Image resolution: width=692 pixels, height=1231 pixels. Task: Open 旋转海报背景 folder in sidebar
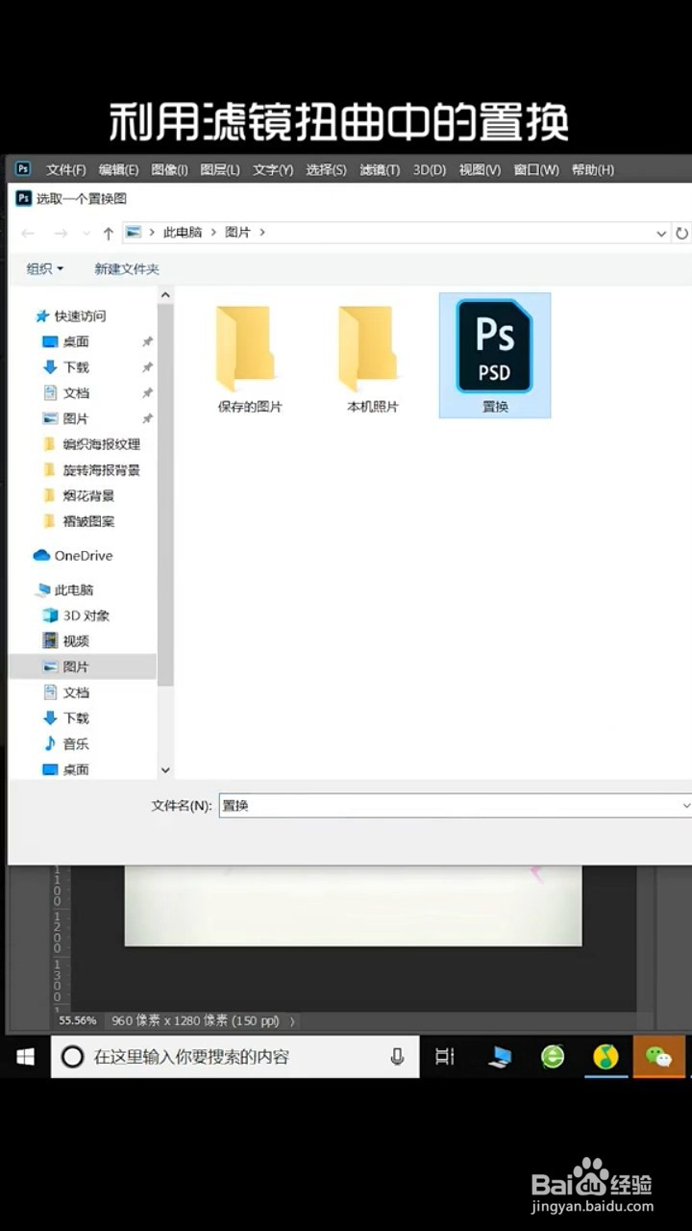92,470
